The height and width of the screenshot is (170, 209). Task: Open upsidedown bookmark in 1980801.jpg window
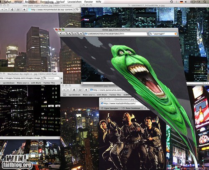tap(74, 95)
